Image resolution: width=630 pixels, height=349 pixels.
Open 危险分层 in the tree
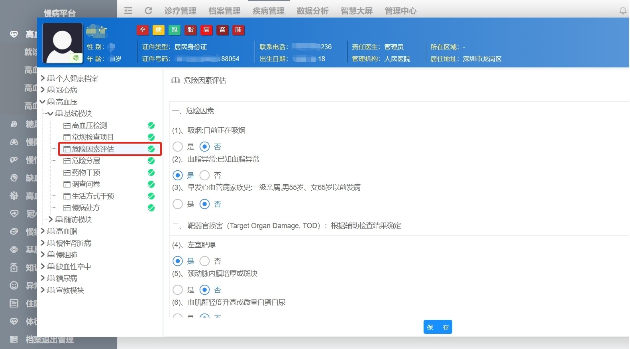click(x=86, y=161)
